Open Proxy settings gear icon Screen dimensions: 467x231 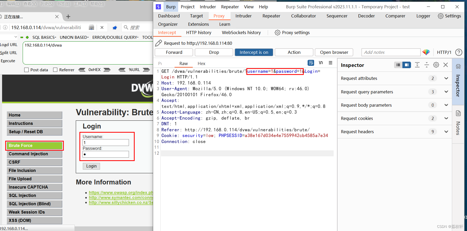tap(278, 33)
